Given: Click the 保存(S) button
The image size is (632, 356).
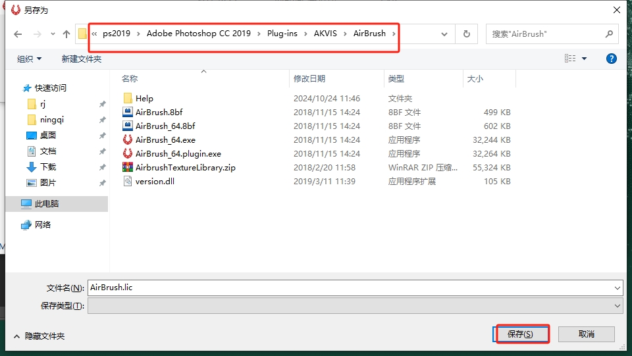Looking at the screenshot, I should point(520,334).
